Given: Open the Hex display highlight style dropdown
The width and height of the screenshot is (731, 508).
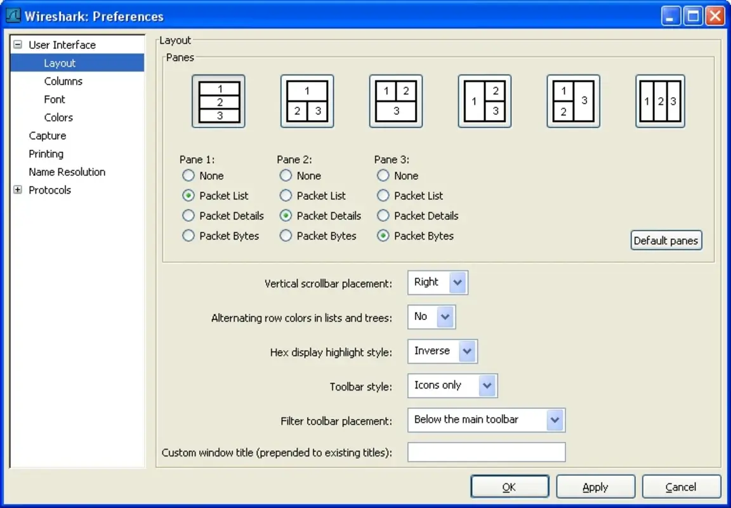Looking at the screenshot, I should coord(468,351).
